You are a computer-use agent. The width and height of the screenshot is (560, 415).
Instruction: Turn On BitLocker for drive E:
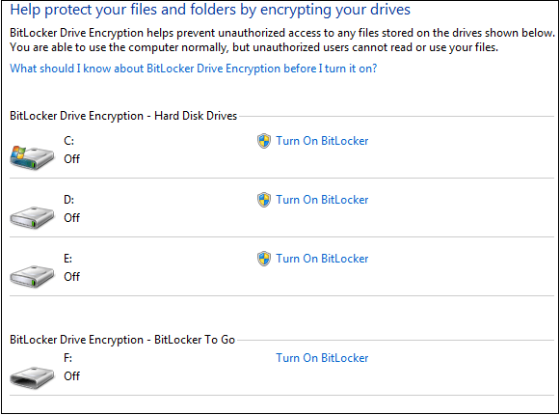322,259
